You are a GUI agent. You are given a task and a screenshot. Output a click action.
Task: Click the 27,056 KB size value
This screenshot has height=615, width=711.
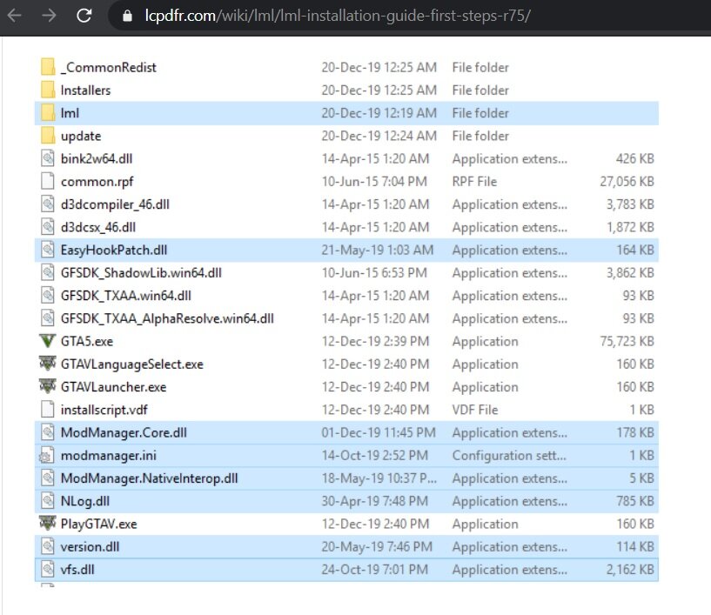tap(627, 181)
